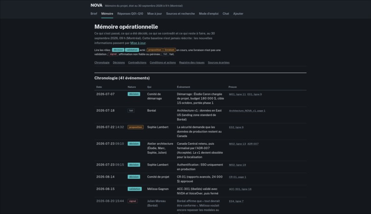Switch to Réponses Q01–Q10 tab
Viewport: 371px width, 214px height.
tap(130, 14)
